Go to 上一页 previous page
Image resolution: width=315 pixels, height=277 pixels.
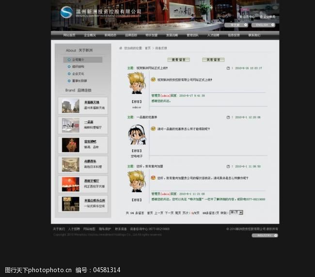(158, 213)
